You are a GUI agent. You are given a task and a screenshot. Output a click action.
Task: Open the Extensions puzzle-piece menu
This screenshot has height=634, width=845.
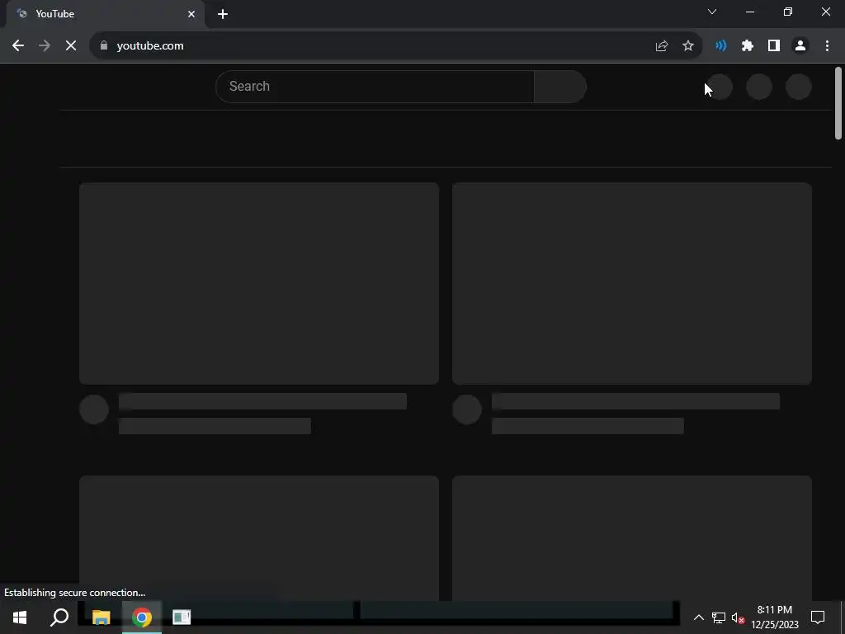click(x=747, y=46)
